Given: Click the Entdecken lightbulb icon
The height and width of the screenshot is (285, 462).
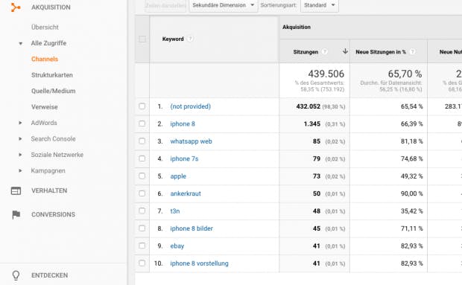Looking at the screenshot, I should [16, 275].
